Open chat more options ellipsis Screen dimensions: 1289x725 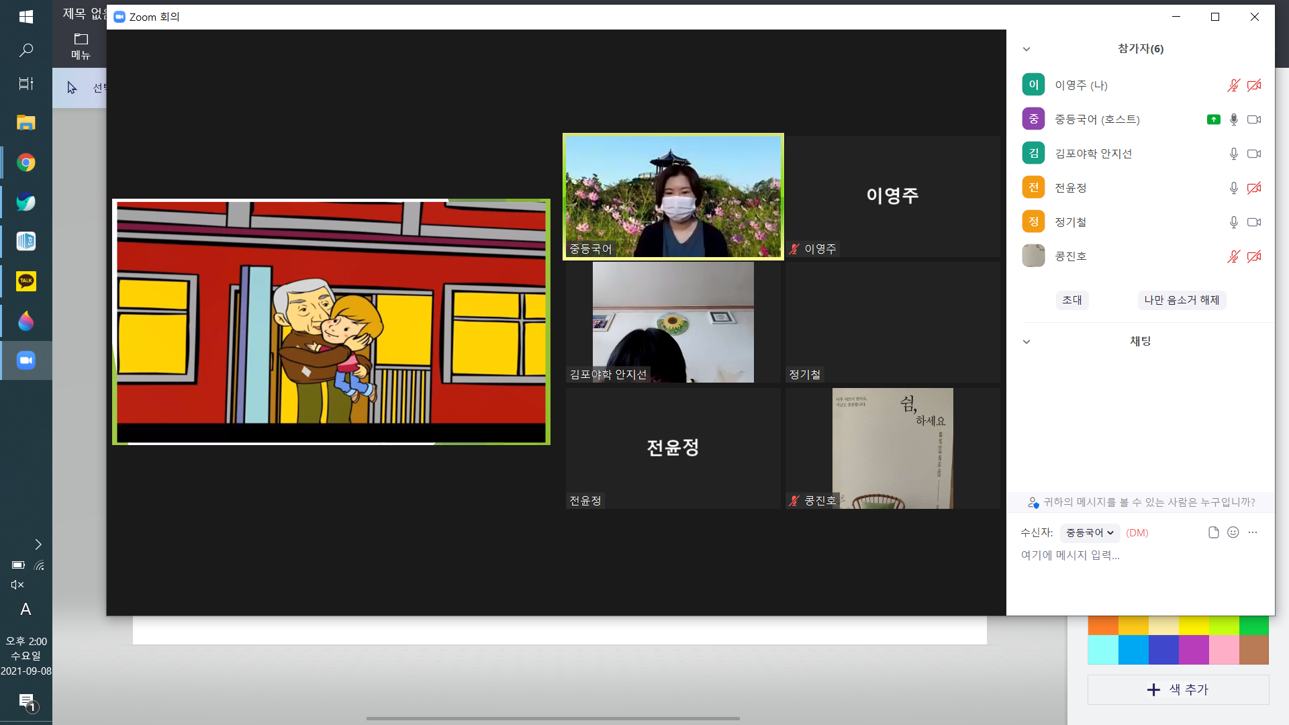(x=1253, y=532)
